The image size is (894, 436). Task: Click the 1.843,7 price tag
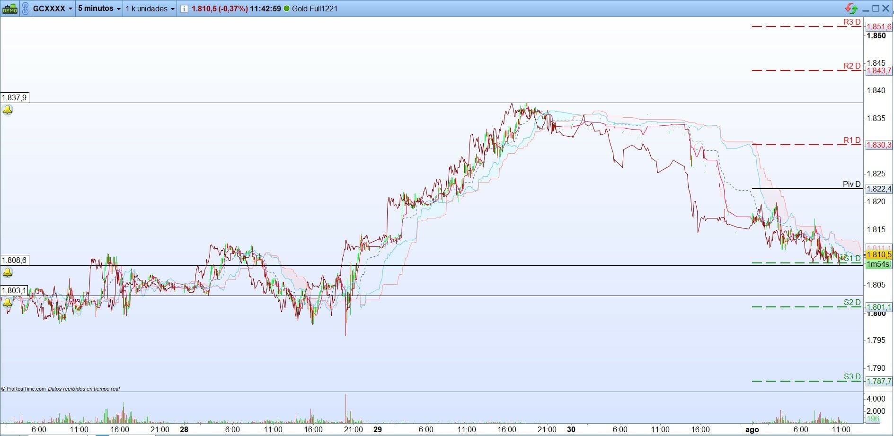(x=878, y=71)
